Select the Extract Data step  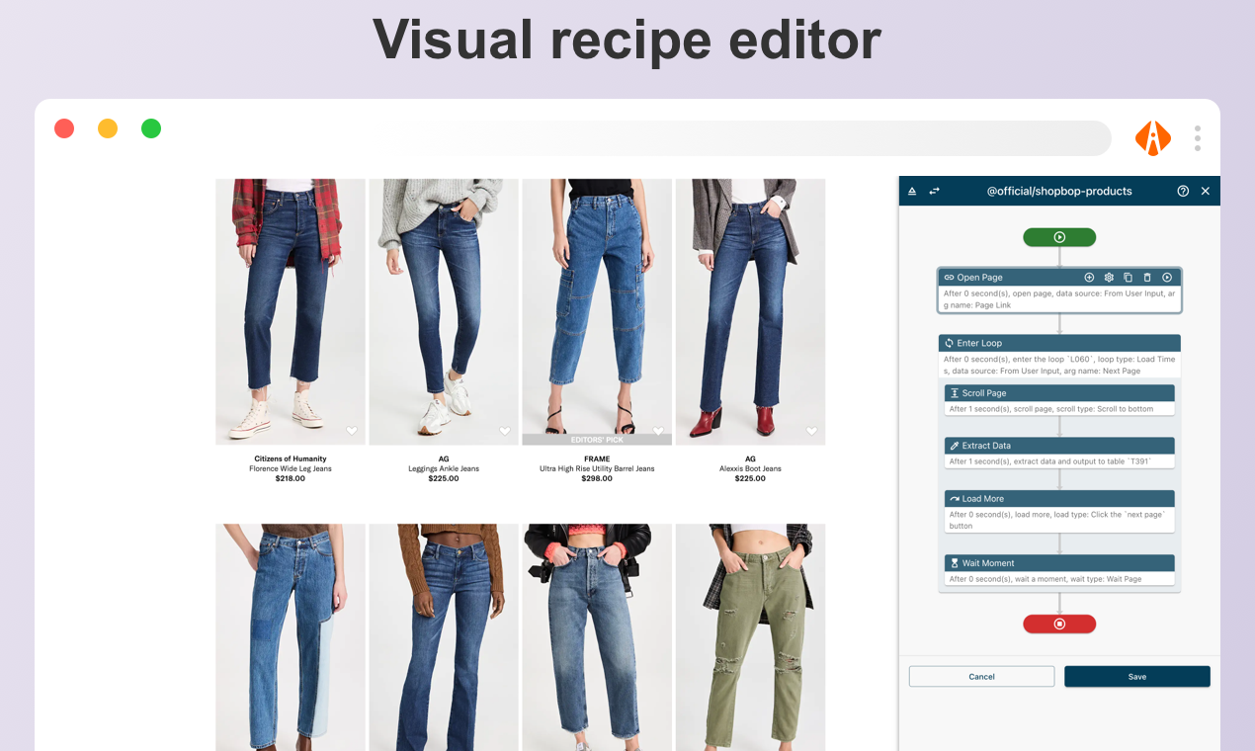click(x=1059, y=453)
